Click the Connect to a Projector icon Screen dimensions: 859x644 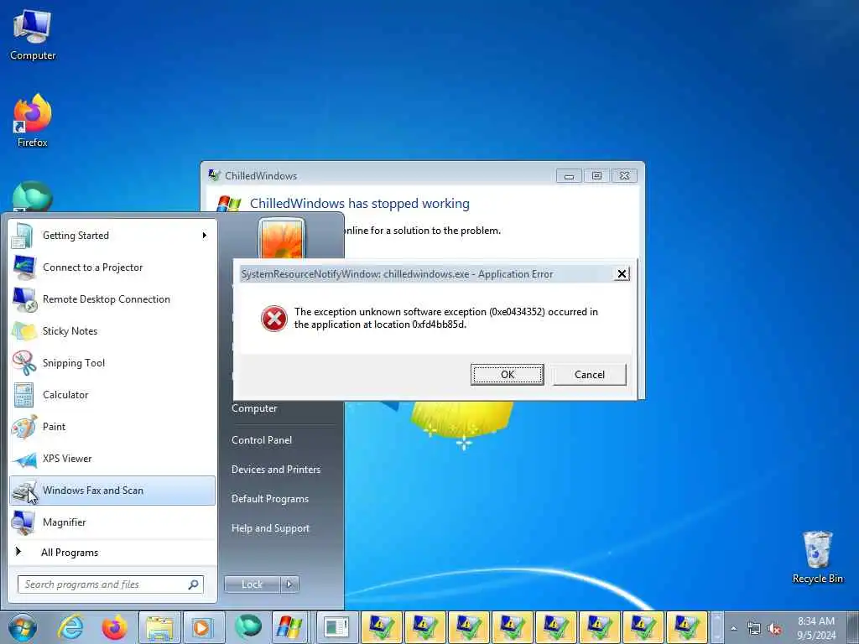pos(23,267)
